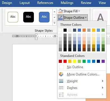
Task: Select purple standard color
Action: click(103, 61)
